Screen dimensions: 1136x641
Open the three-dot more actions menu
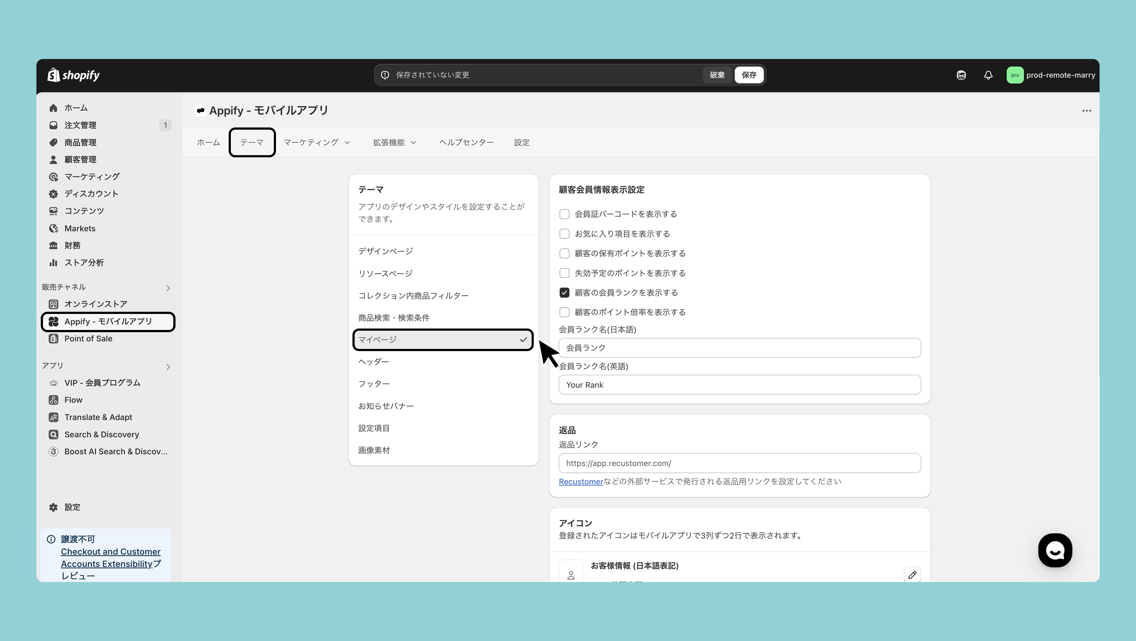coord(1086,110)
